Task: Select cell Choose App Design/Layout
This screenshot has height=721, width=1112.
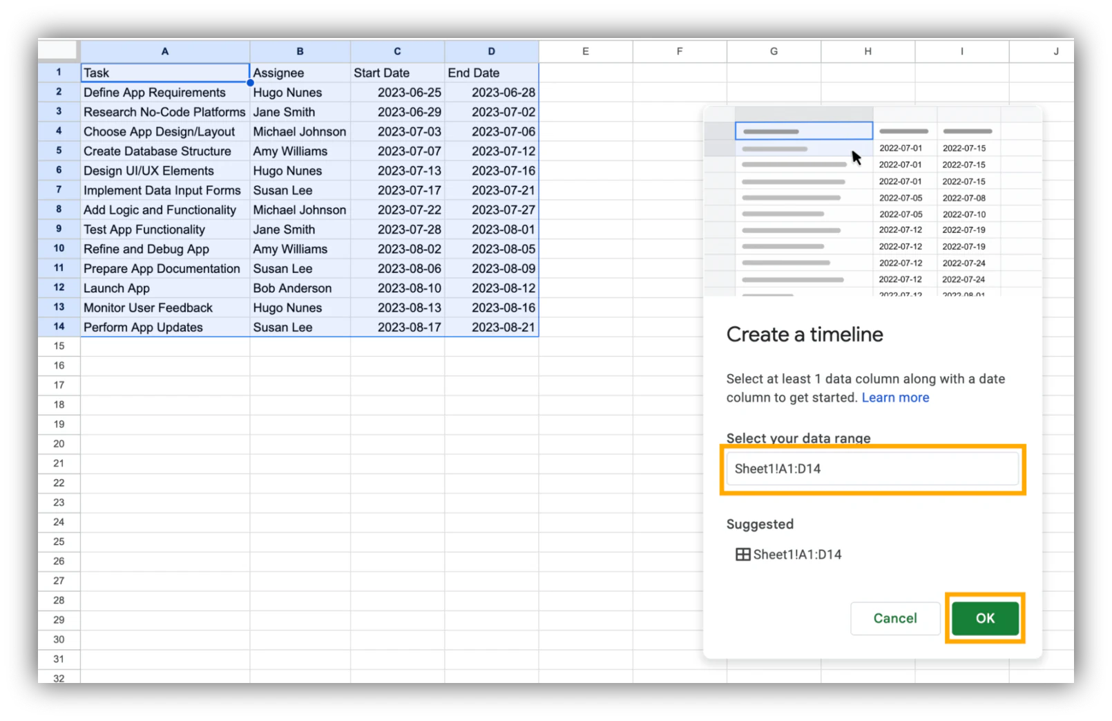Action: click(165, 131)
